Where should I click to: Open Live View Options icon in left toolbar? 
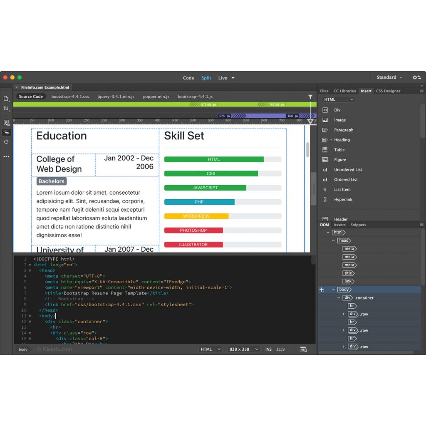pyautogui.click(x=6, y=123)
